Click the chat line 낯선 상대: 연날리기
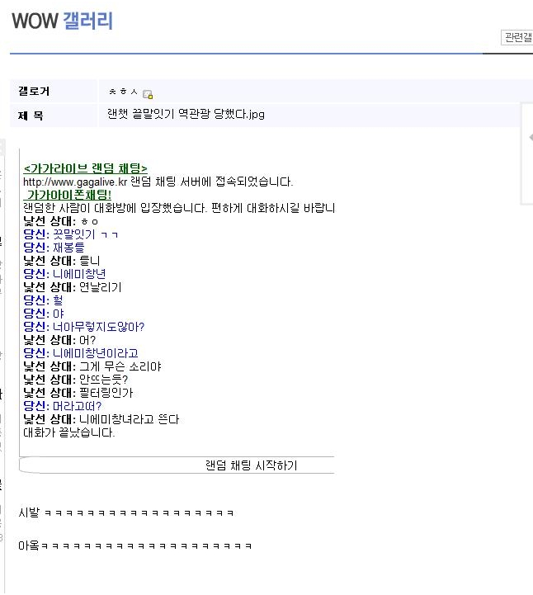The image size is (533, 595). point(73,287)
